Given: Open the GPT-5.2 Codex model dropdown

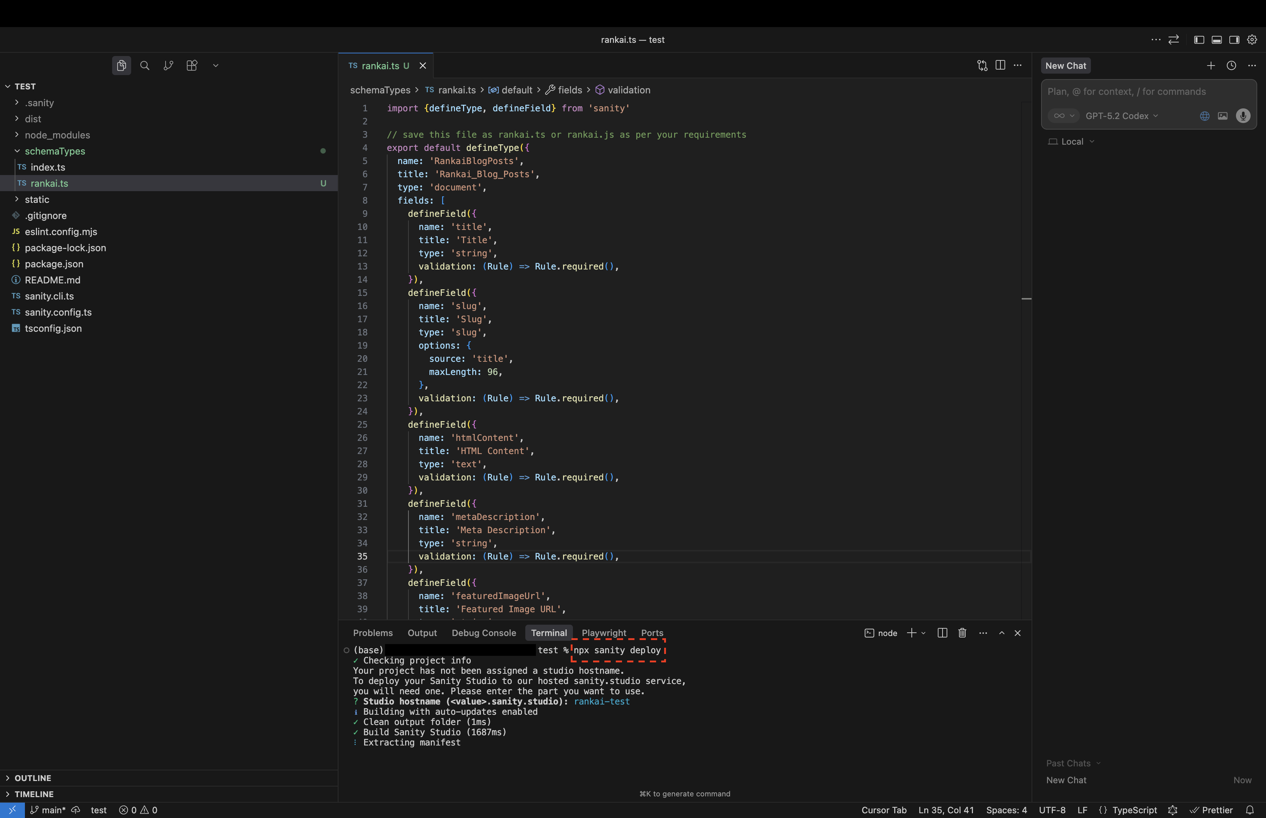Looking at the screenshot, I should [x=1121, y=116].
